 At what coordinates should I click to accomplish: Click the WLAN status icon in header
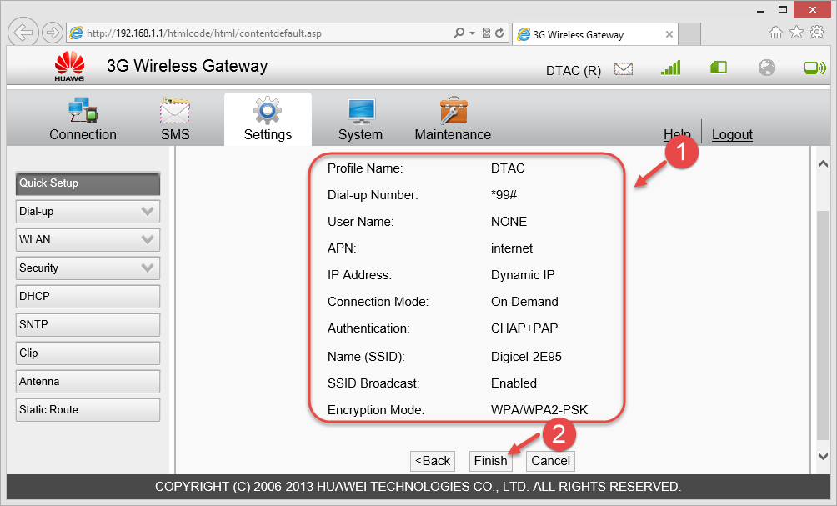[x=815, y=68]
